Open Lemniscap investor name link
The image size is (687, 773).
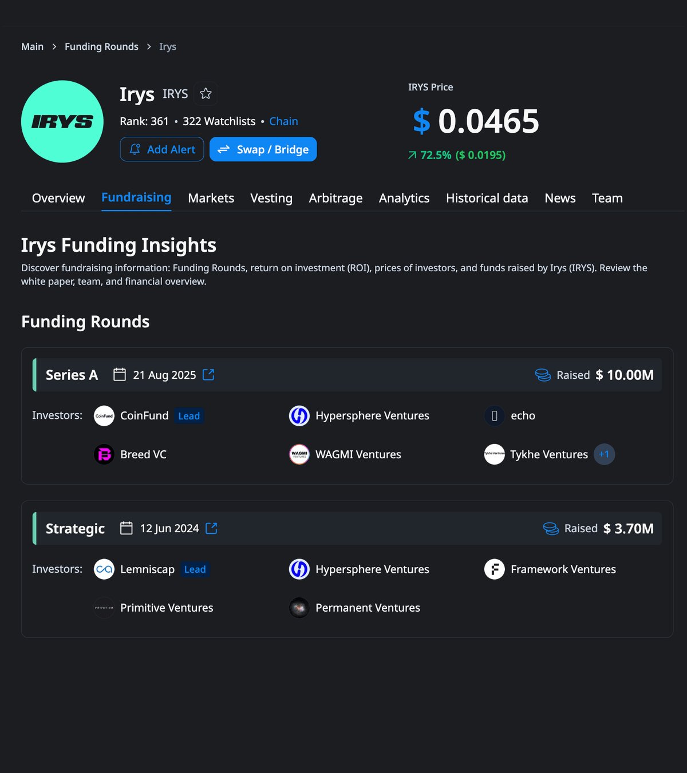click(x=147, y=569)
